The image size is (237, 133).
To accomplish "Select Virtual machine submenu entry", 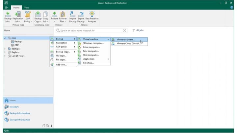I will [94, 39].
